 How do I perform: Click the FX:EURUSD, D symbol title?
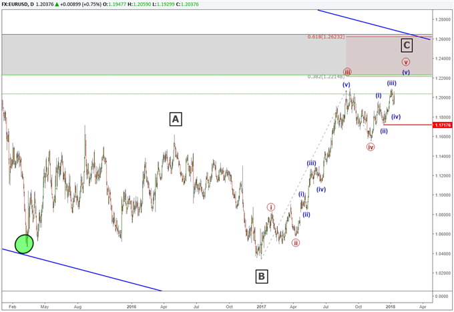click(17, 5)
